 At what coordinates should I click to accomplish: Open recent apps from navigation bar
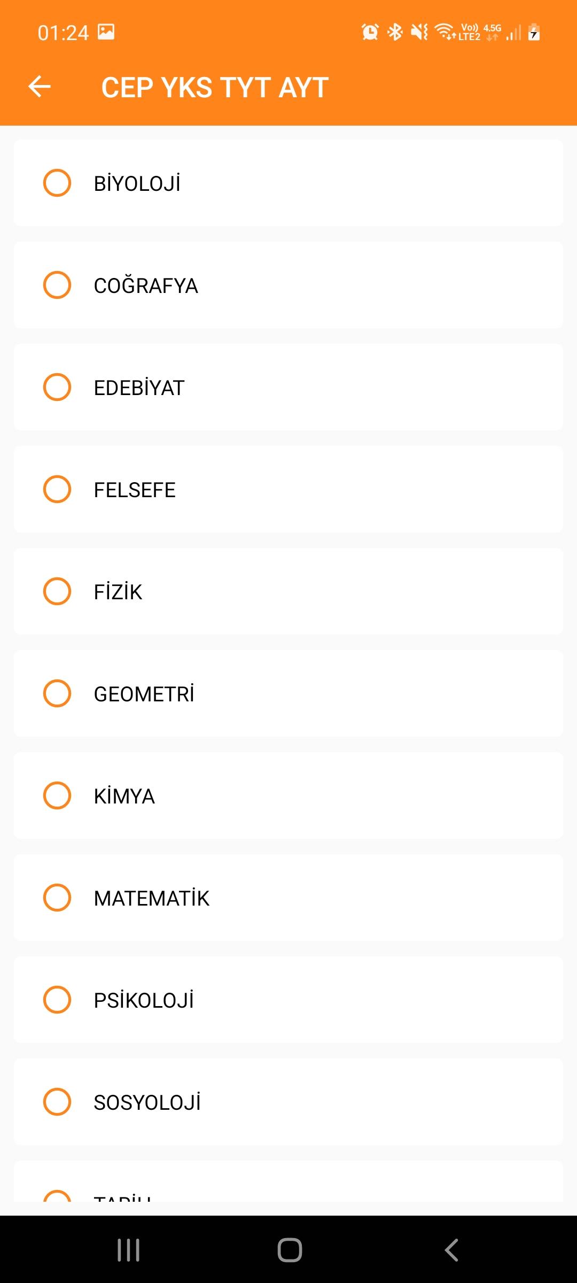pos(129,1250)
